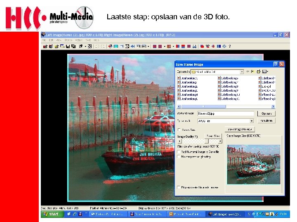Open the View menu
Viewport: 297px width, 222px height.
pos(59,40)
